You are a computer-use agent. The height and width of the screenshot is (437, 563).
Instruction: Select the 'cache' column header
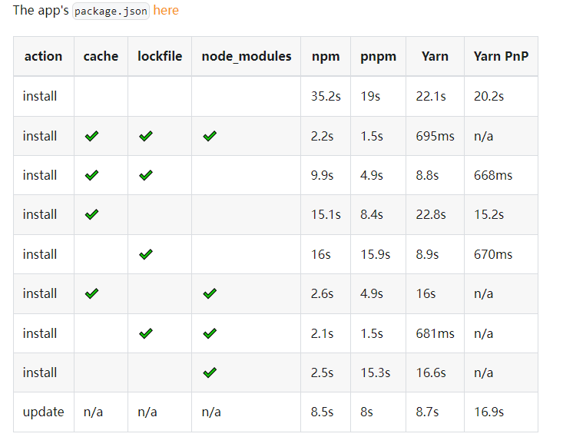pos(101,56)
